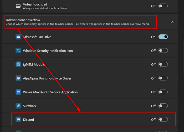The image size is (184, 132).
Task: Click 'Choose which icons may appear' description
Action: (77, 24)
